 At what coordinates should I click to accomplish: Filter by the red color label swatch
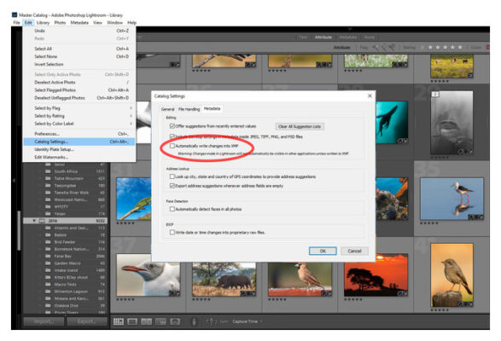click(x=488, y=47)
